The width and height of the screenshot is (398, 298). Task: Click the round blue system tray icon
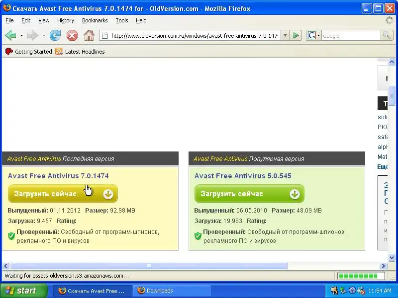tap(352, 291)
